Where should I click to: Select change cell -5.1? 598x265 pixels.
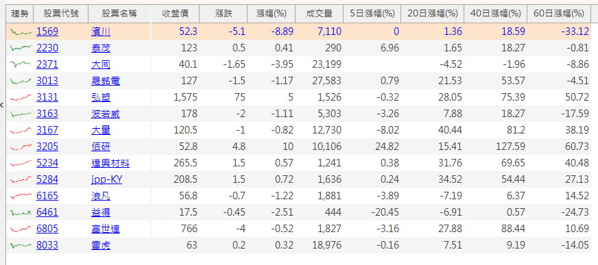pos(224,31)
